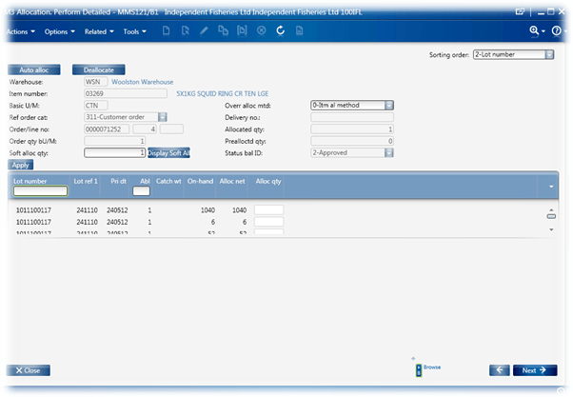
Task: Open the magnifier zoom icon menu
Action: pyautogui.click(x=536, y=31)
